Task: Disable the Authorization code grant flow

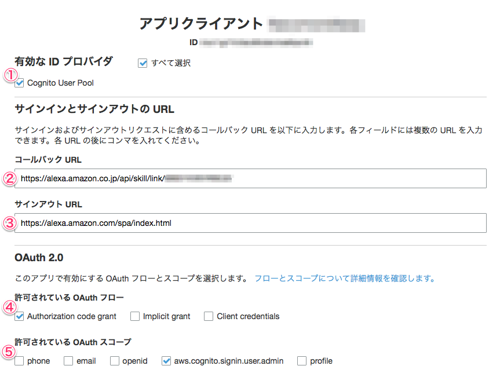Action: (20, 316)
